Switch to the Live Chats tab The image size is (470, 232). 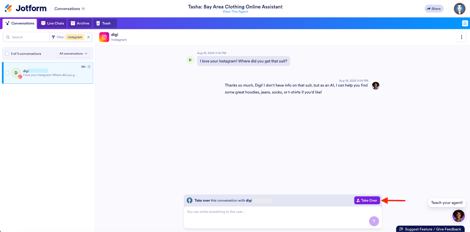coord(53,23)
